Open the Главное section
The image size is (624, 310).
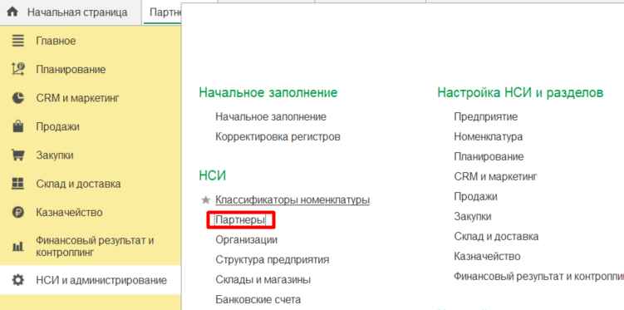click(x=56, y=41)
